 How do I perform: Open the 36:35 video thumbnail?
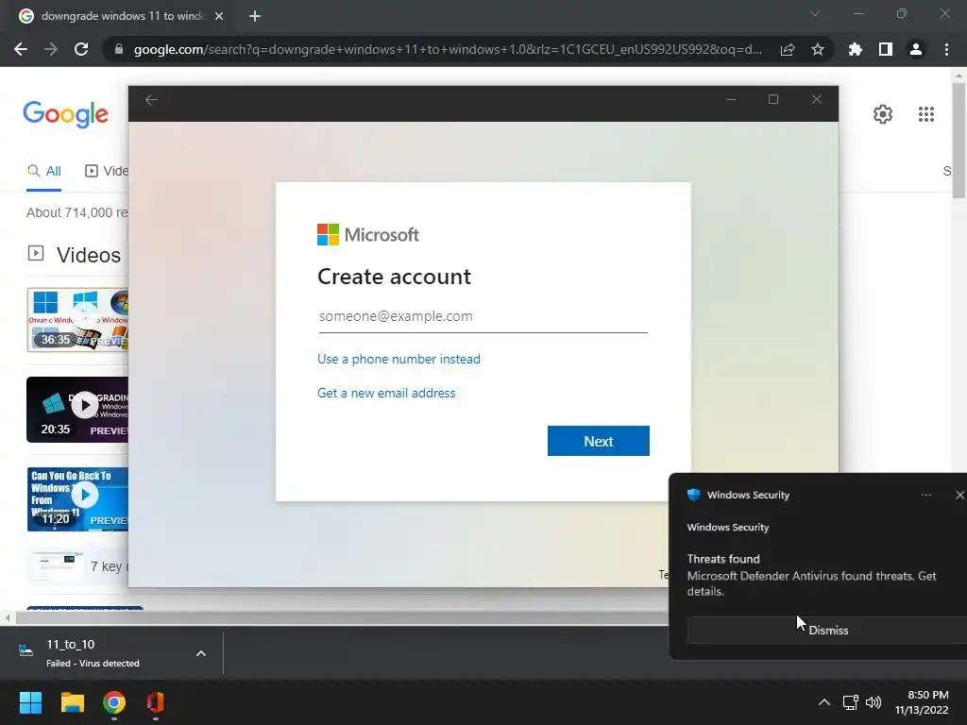coord(77,320)
